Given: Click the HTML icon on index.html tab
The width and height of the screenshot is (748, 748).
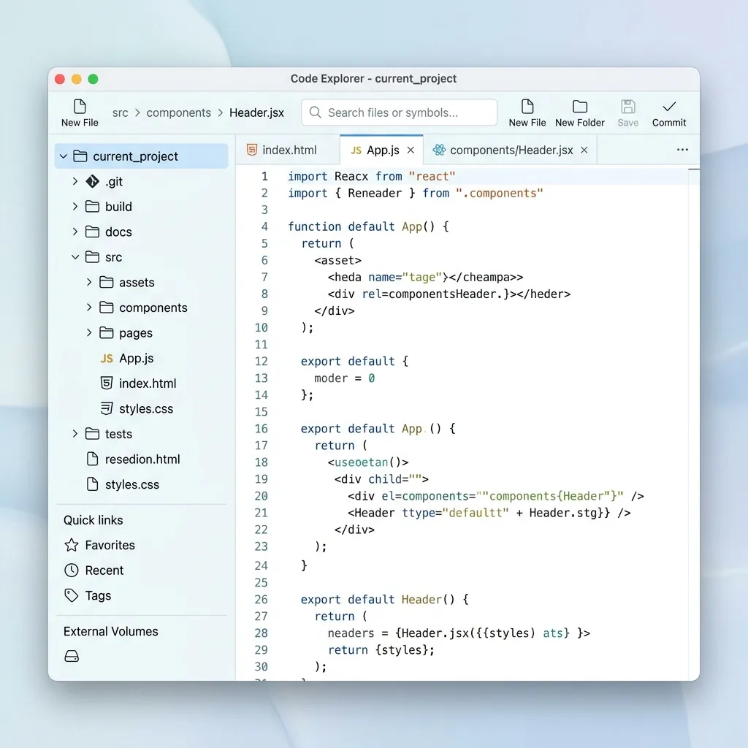Looking at the screenshot, I should 252,150.
